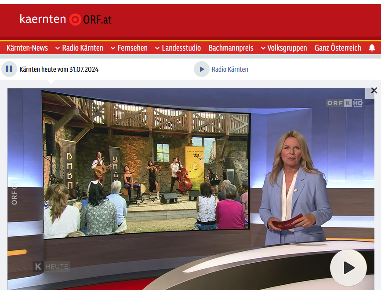The width and height of the screenshot is (381, 290).
Task: Open Radio Kärnten in the navigation bar
Action: coord(83,48)
